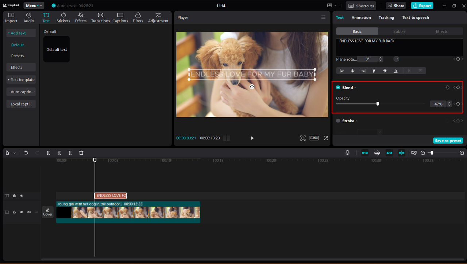467x264 pixels.
Task: Open the Player panel hamburger menu
Action: point(323,18)
